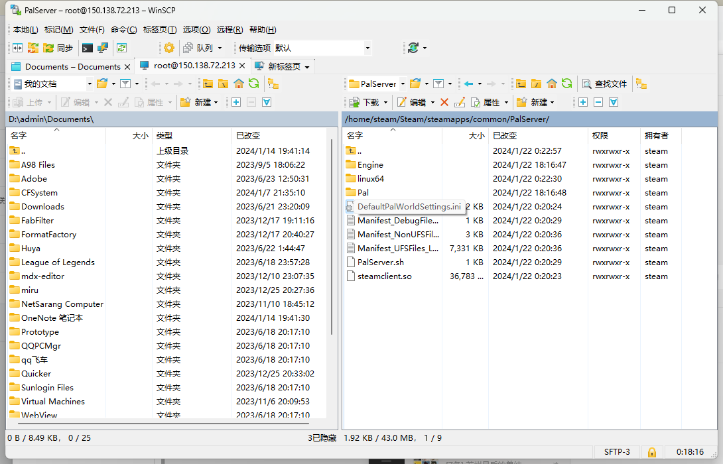
Task: Click the compare directories icon
Action: tap(17, 48)
